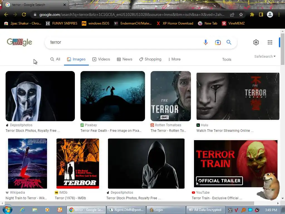The image size is (285, 214).
Task: Click the Google logo
Action: click(x=19, y=42)
